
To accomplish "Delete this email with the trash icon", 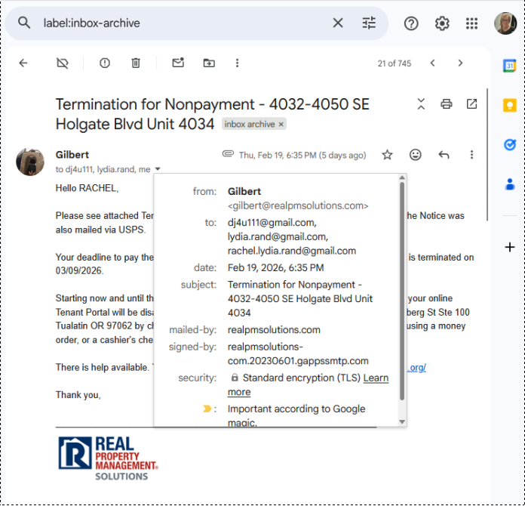I will point(136,63).
